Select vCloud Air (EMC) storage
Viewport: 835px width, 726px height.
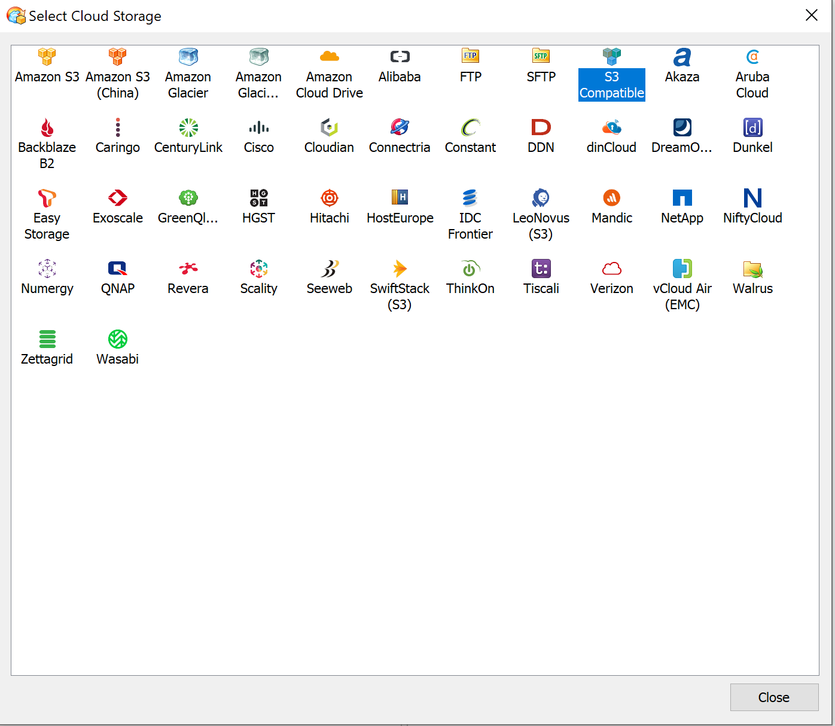[x=682, y=269]
